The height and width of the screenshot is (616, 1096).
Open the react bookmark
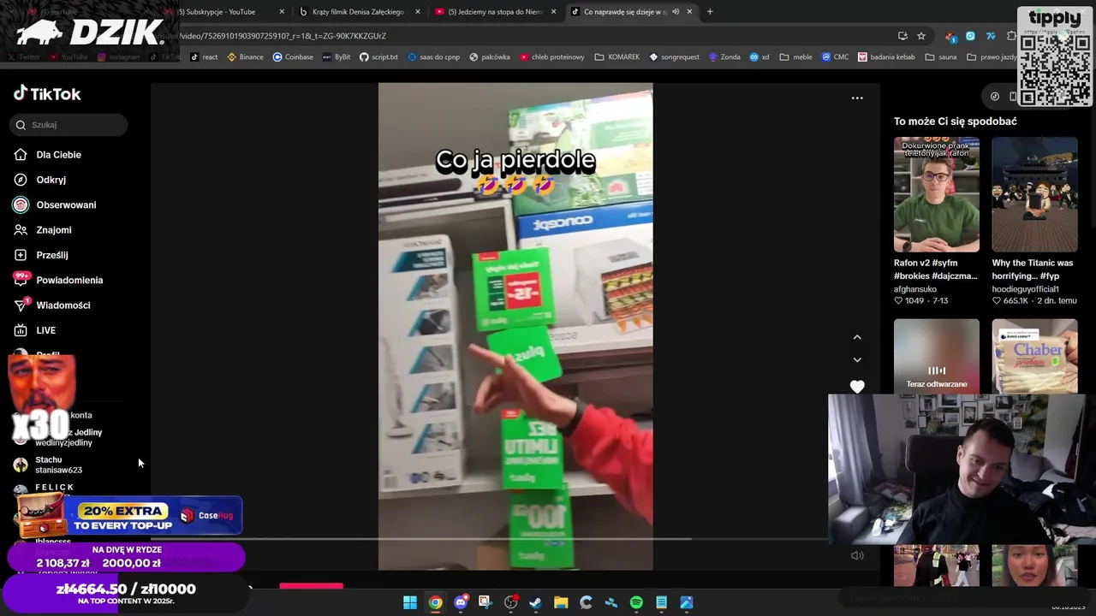(204, 57)
